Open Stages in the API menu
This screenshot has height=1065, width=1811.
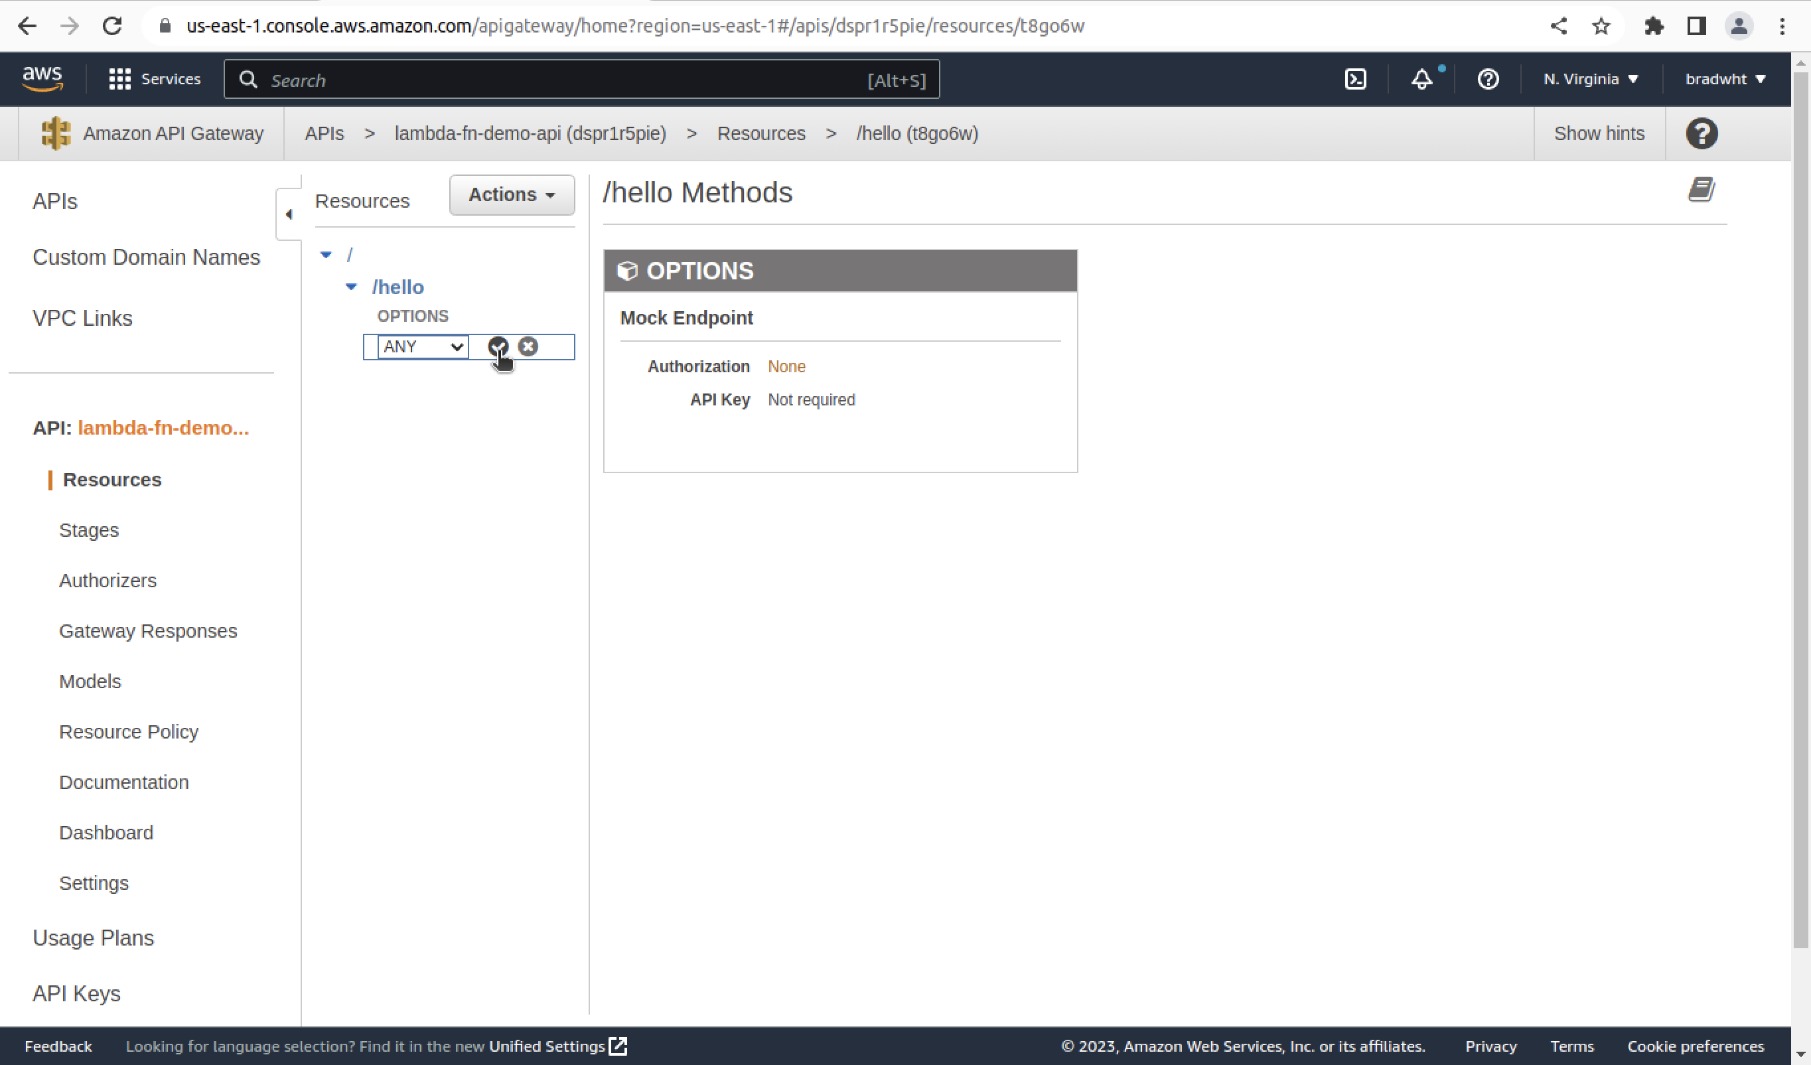click(89, 530)
